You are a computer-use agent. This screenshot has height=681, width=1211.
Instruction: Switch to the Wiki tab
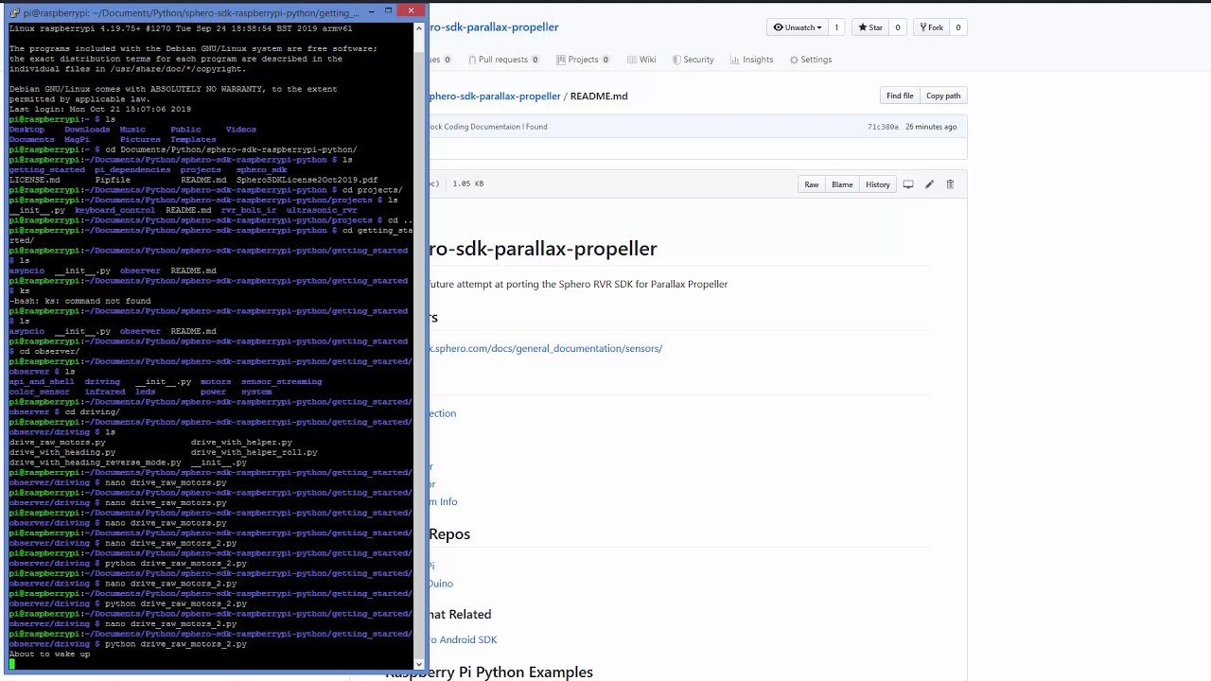[x=641, y=60]
